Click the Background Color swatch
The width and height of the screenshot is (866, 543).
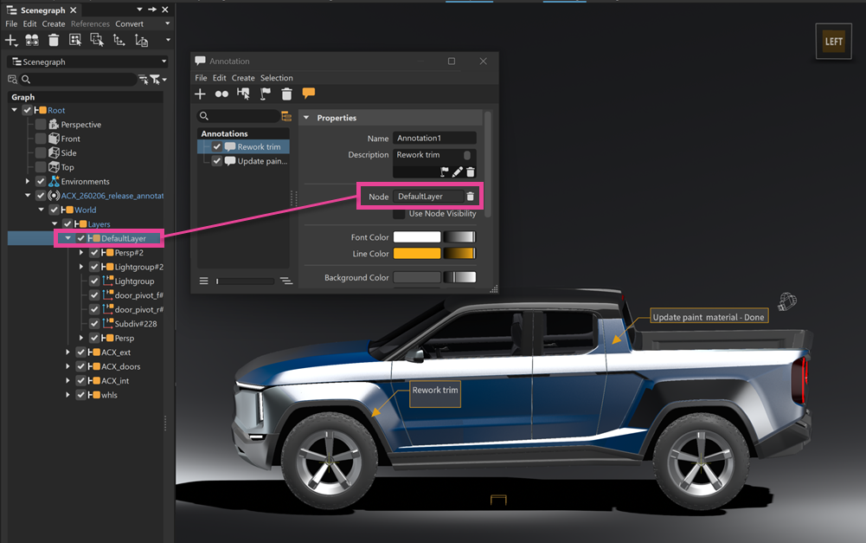point(417,278)
